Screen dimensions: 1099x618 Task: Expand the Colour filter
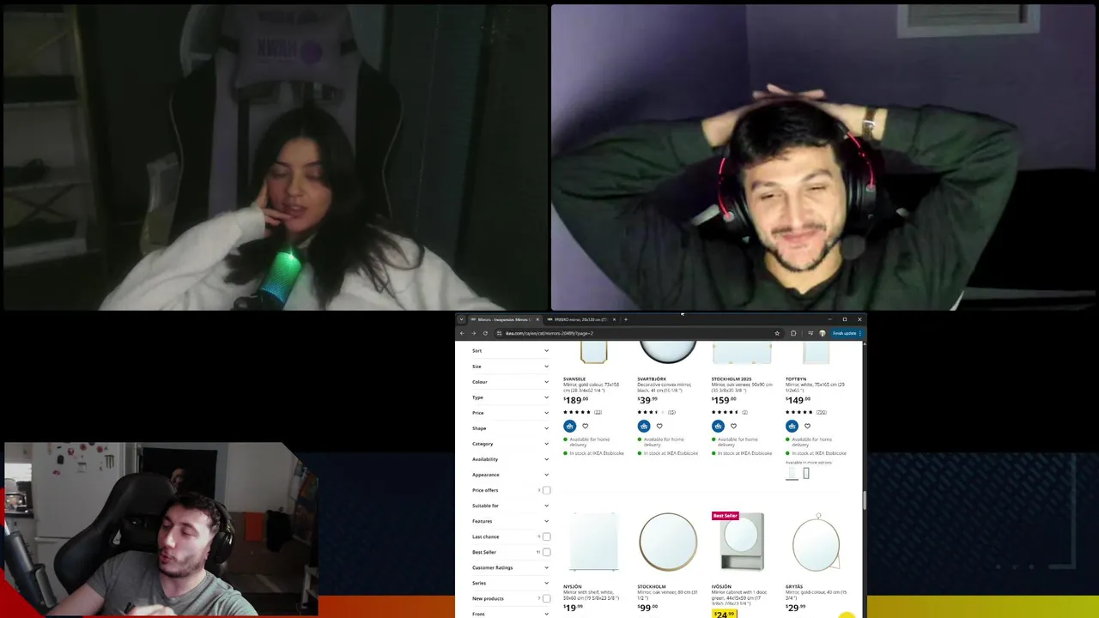510,382
